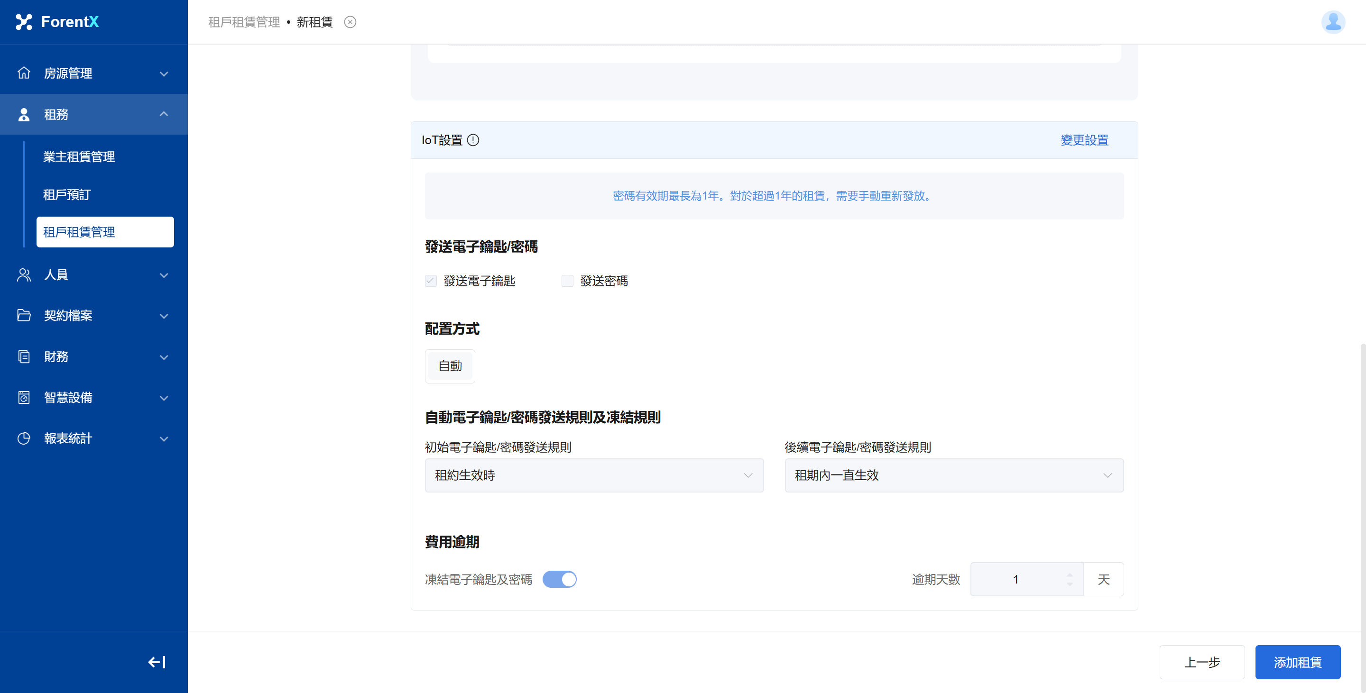Open the user avatar profile icon
Viewport: 1366px width, 693px height.
coord(1333,22)
